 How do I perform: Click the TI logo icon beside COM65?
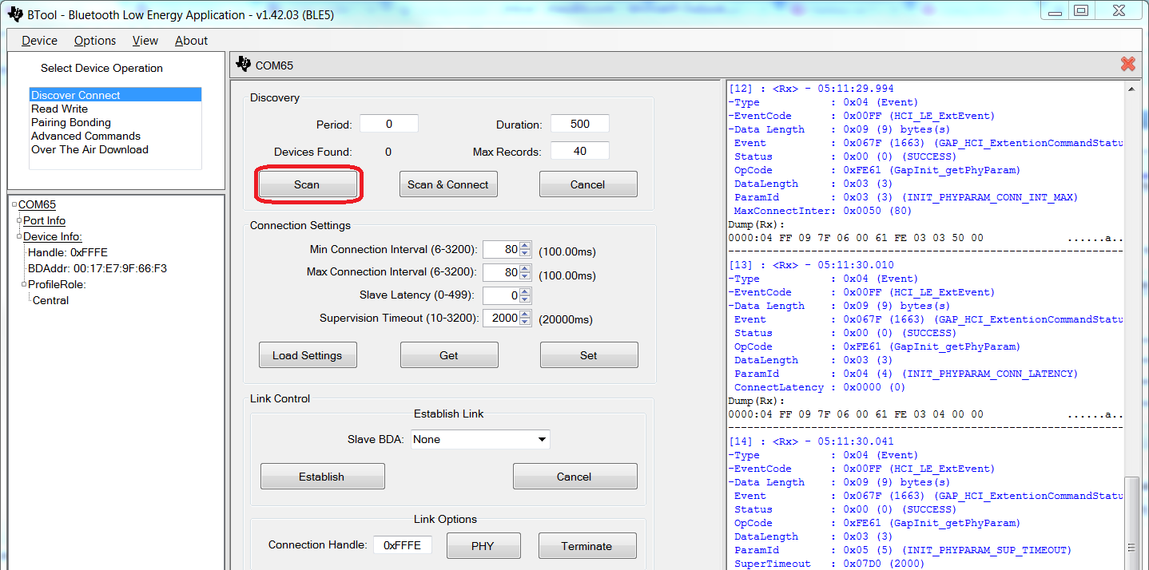click(243, 65)
